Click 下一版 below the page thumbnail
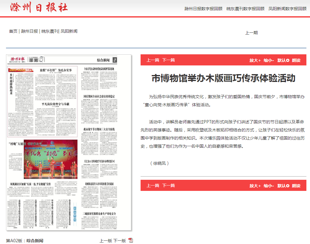310x244 pixels. (x=120, y=240)
